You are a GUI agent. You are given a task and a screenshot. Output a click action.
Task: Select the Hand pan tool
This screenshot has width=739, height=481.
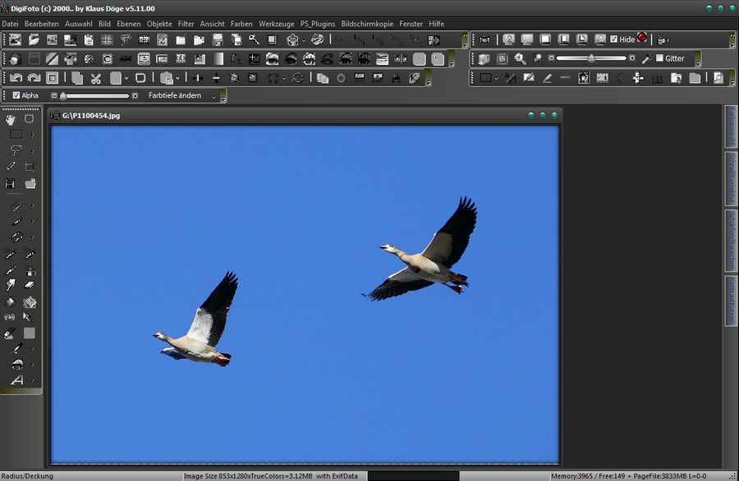click(11, 118)
